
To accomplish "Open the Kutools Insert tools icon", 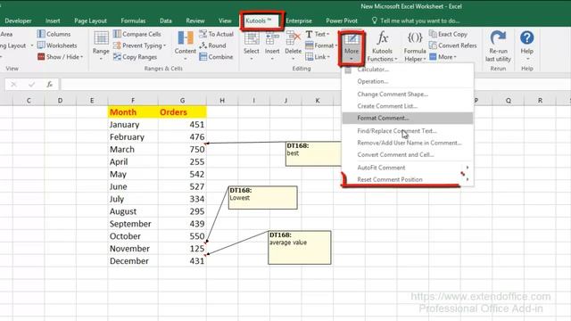I will [x=272, y=38].
